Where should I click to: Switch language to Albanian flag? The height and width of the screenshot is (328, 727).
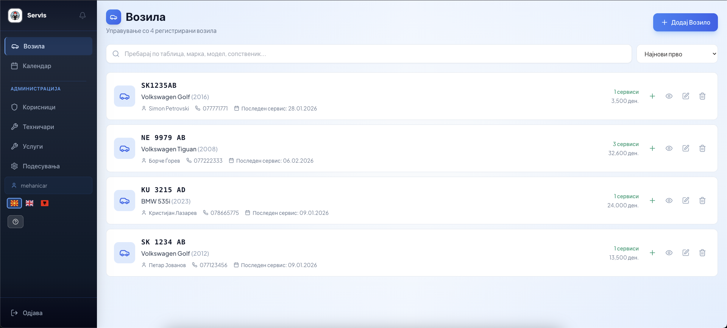tap(45, 203)
